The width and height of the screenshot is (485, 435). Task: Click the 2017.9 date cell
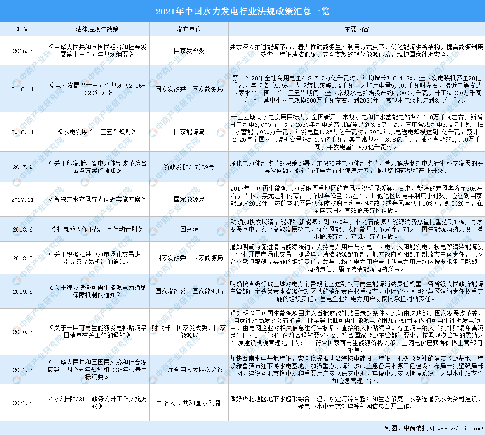[x=23, y=167]
